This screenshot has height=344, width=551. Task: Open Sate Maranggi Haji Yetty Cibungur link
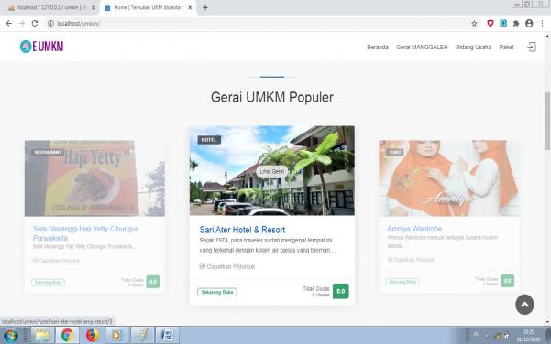(85, 233)
